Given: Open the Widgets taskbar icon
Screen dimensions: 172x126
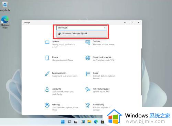Looking at the screenshot, I should click(x=83, y=122).
